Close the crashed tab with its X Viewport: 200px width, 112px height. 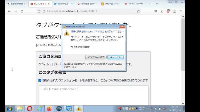(x=49, y=4)
